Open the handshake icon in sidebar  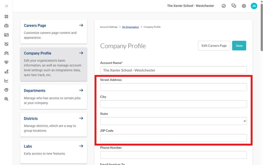(6, 44)
